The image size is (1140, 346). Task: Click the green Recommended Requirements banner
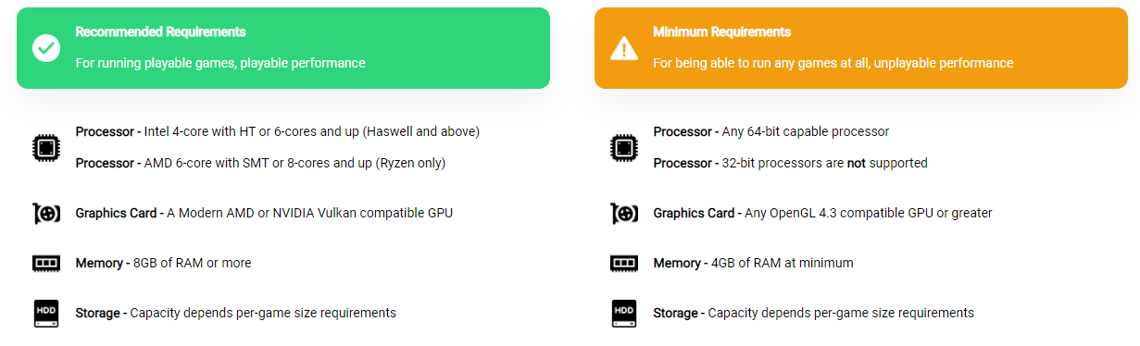coord(283,48)
